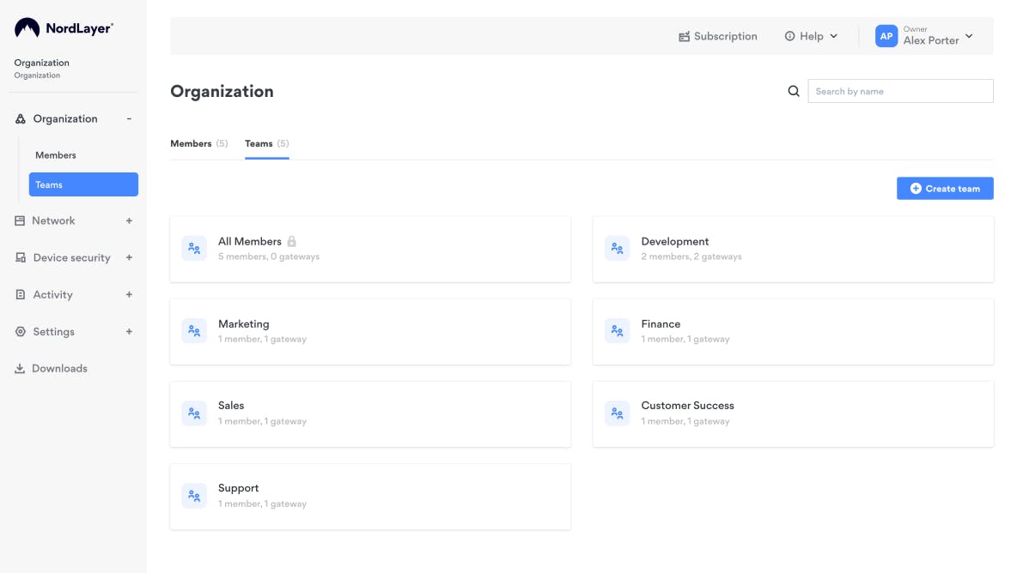
Task: Click the Downloads icon in sidebar
Action: [20, 369]
